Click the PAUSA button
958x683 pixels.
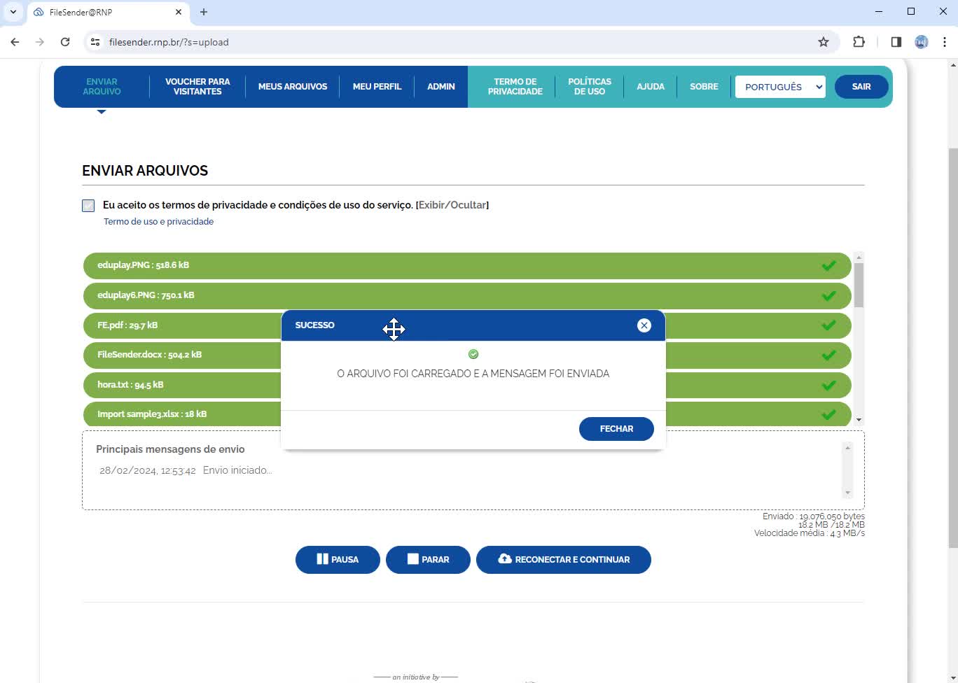[338, 560]
